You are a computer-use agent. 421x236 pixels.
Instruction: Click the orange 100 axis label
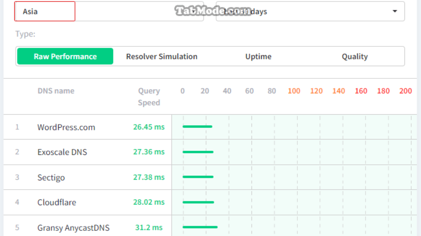(294, 91)
